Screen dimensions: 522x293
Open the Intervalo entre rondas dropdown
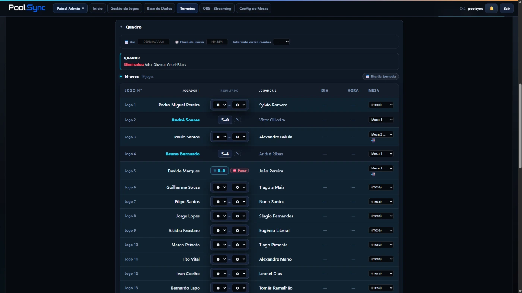281,42
